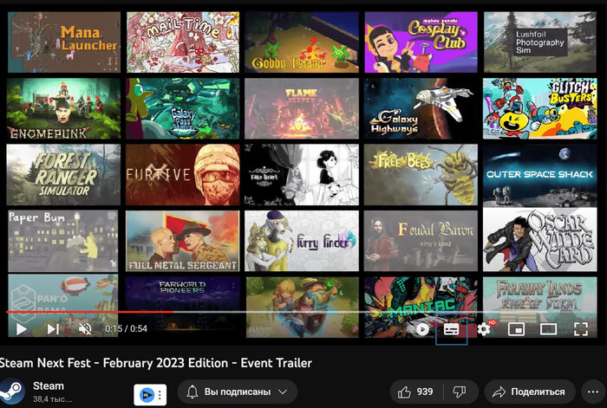Click the 38,4 тыс subscriber count
Screen dimensions: 607x408
pyautogui.click(x=52, y=399)
